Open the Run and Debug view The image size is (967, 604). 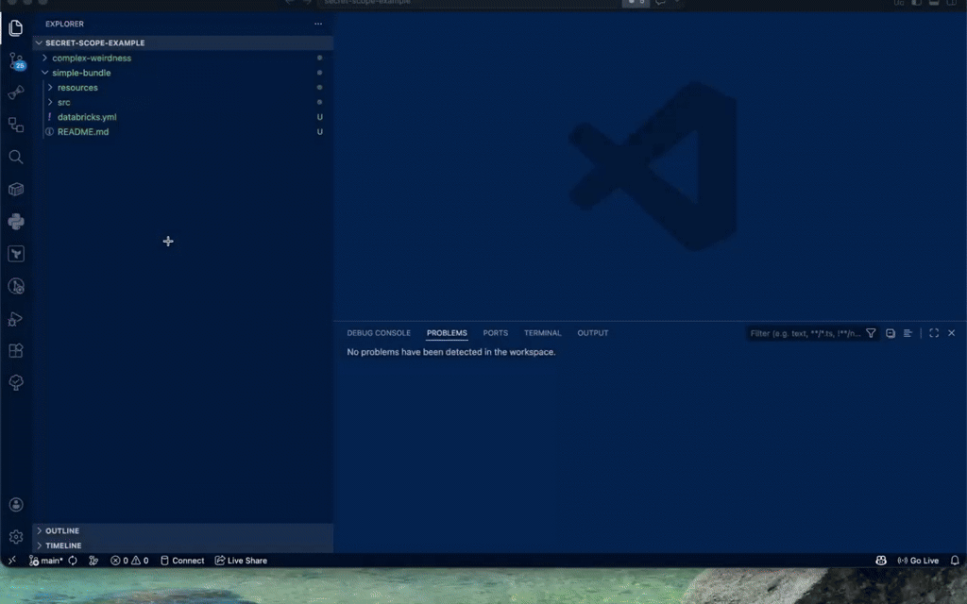pyautogui.click(x=16, y=318)
